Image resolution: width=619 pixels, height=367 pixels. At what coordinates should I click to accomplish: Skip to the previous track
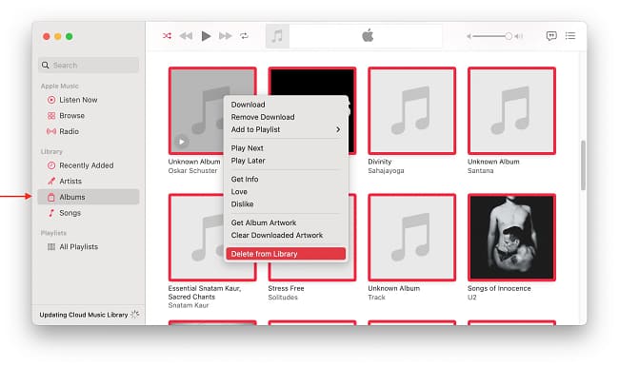[186, 36]
